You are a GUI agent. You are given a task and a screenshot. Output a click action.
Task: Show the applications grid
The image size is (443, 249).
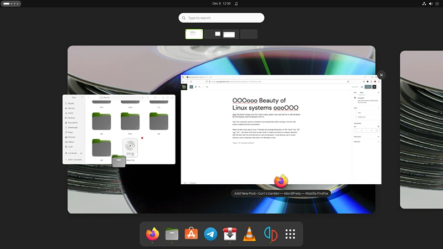click(290, 234)
